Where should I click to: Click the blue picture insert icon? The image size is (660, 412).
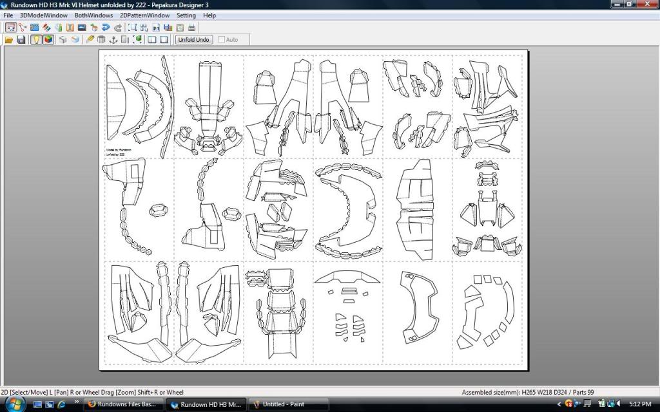pos(82,27)
